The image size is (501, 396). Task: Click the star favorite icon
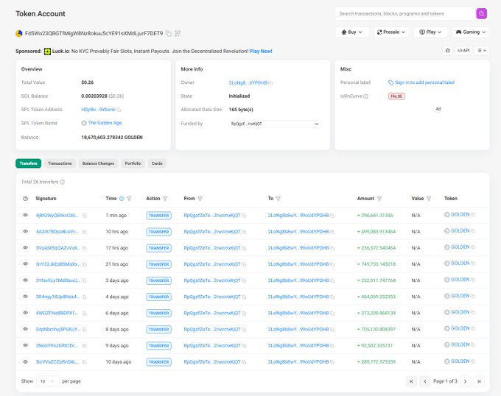pos(447,50)
